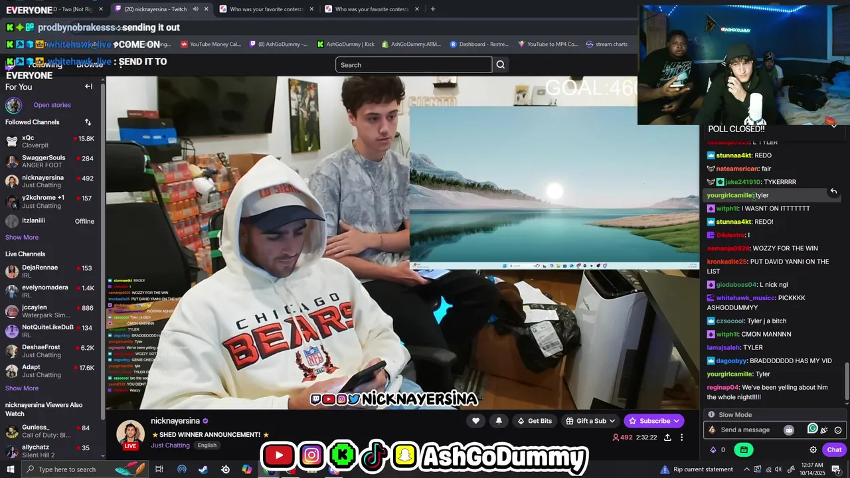Image resolution: width=850 pixels, height=478 pixels.
Task: Open AshGoDummy.ATM bookmark
Action: click(411, 44)
